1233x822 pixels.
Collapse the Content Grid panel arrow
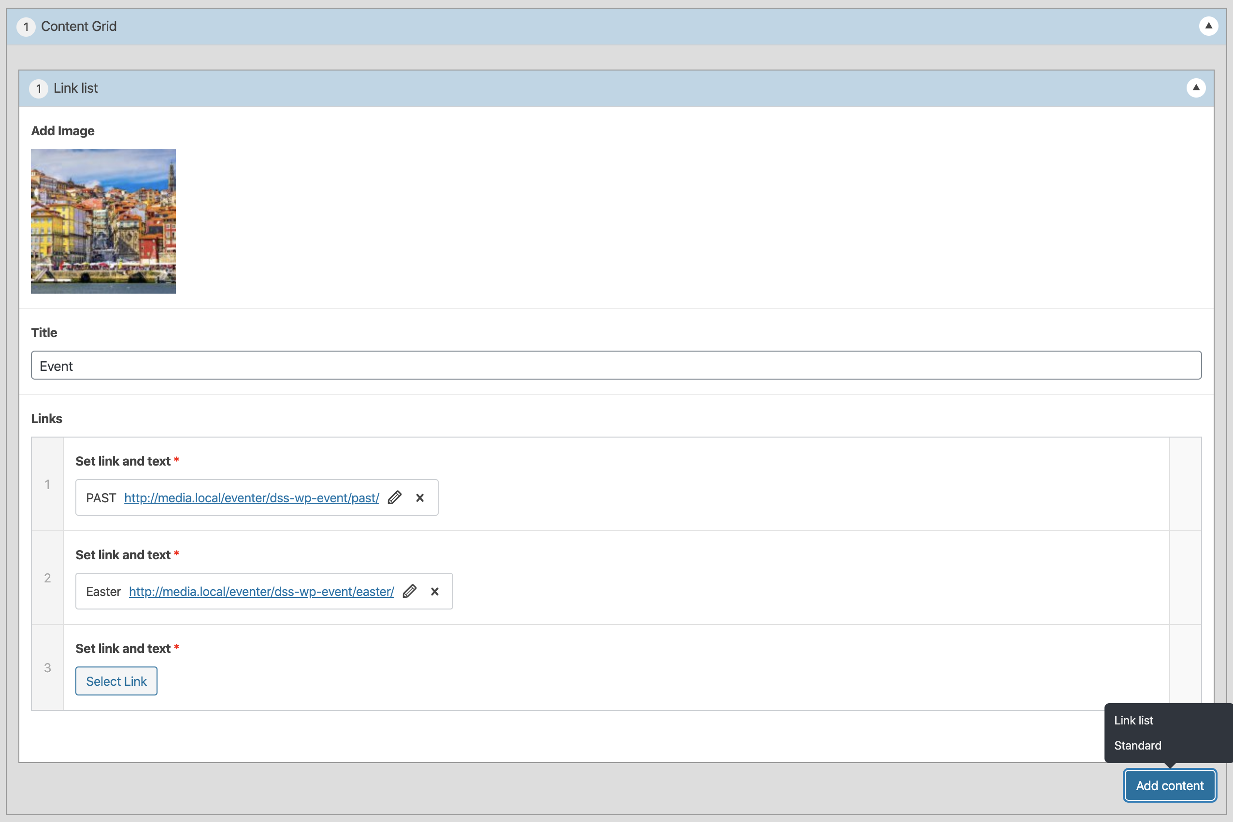(1208, 26)
